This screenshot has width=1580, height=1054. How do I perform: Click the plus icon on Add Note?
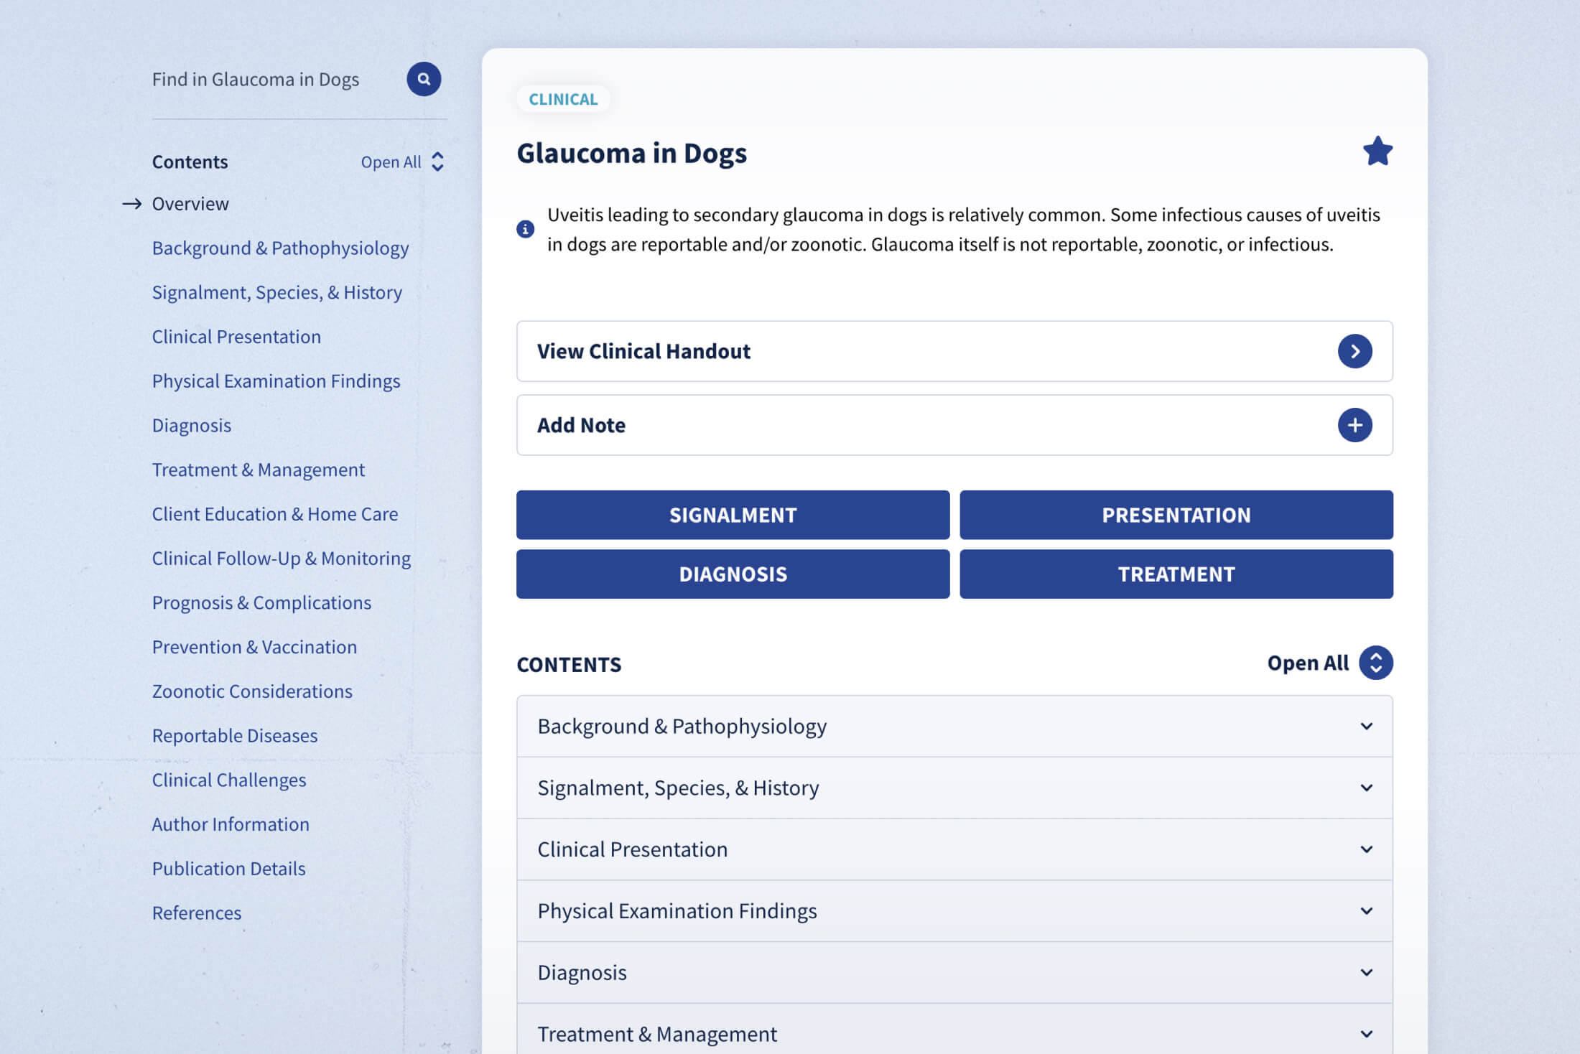tap(1354, 425)
